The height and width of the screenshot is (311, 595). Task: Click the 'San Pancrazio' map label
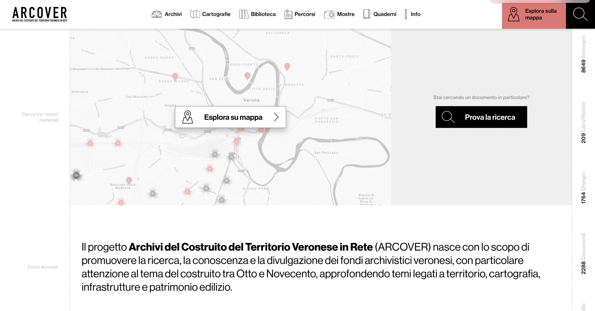pos(326,153)
